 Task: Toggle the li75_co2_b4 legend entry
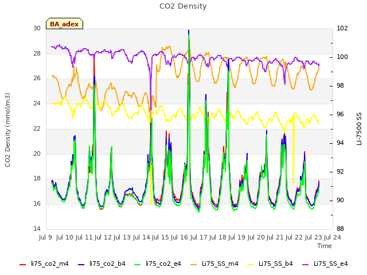click(x=101, y=264)
